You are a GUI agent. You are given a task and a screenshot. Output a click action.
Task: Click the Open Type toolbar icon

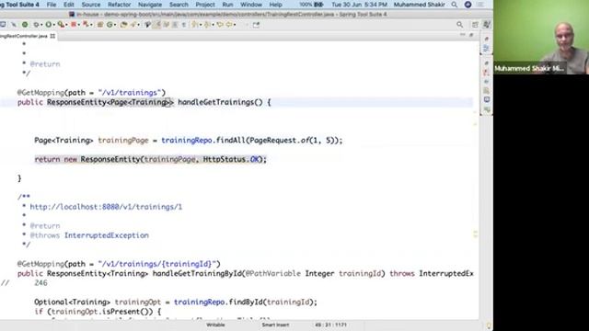[x=123, y=25]
